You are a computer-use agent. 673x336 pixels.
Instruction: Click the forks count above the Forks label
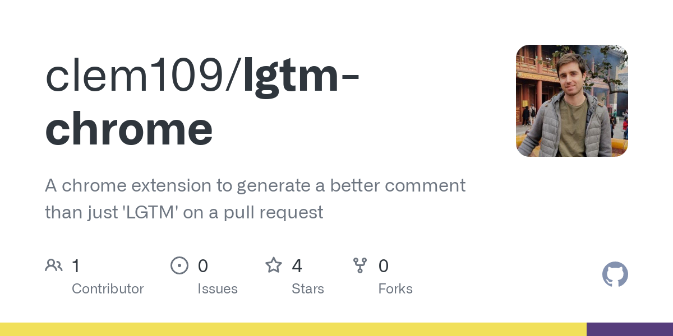coord(384,266)
